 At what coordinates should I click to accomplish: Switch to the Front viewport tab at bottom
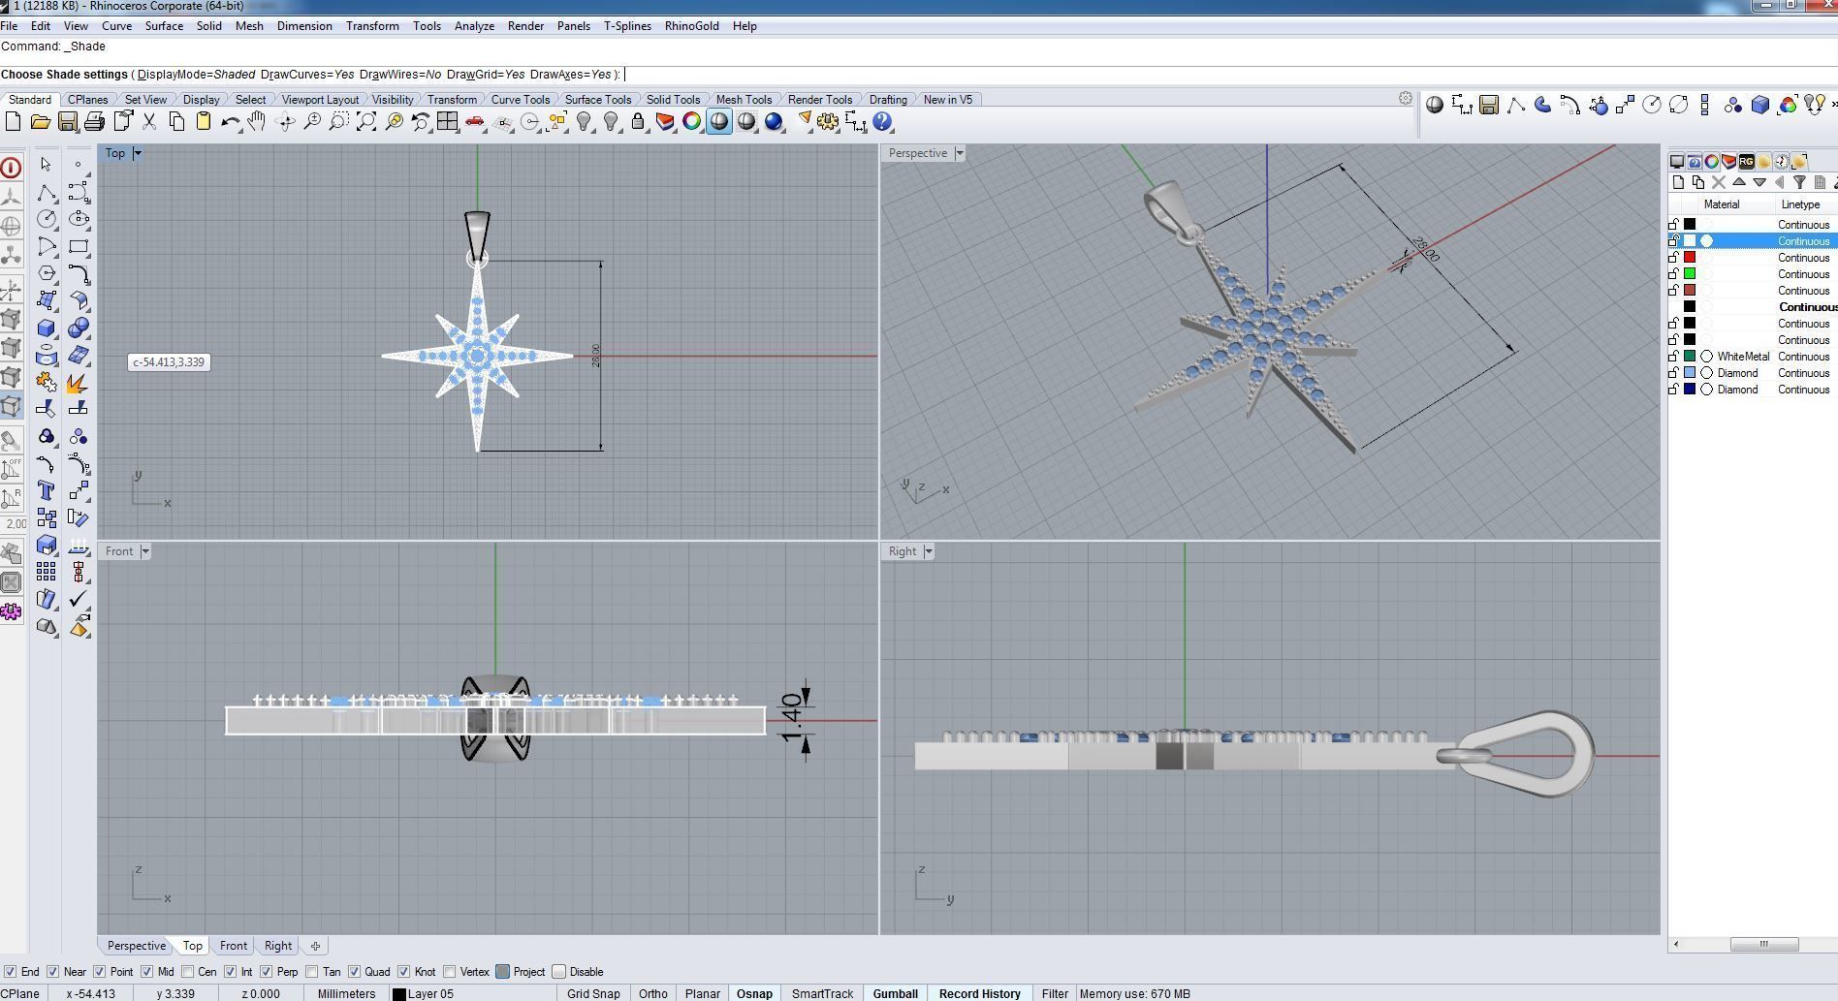(233, 946)
